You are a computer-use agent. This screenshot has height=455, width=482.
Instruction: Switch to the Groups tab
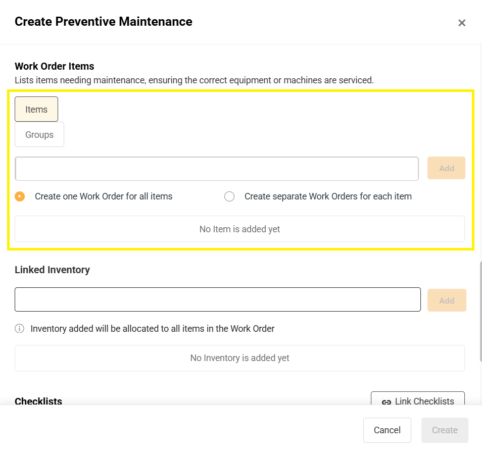tap(39, 135)
